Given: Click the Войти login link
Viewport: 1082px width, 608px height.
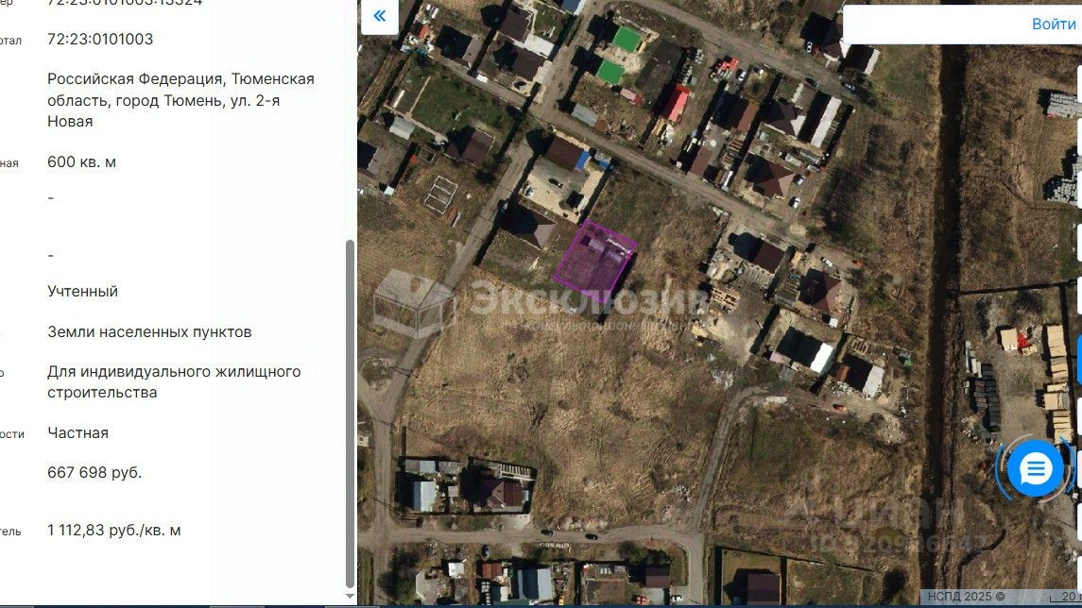Looking at the screenshot, I should (1054, 25).
